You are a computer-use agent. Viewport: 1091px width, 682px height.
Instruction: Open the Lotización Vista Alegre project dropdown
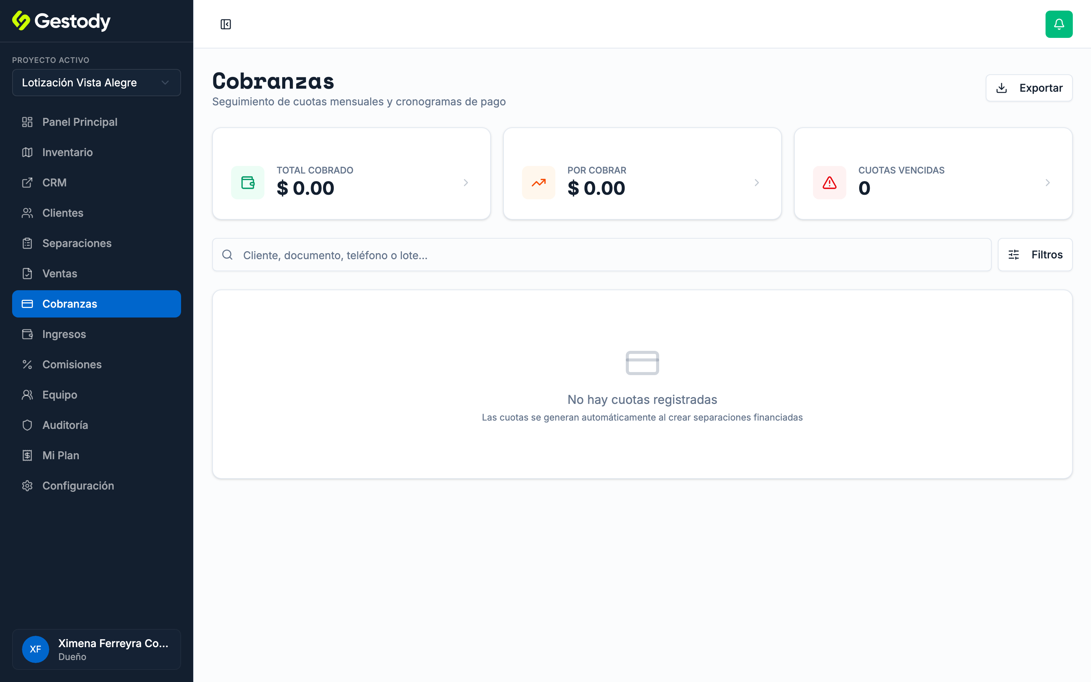click(x=97, y=83)
